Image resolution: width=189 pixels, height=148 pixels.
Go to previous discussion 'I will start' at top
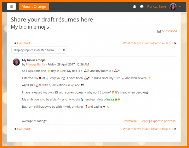click(x=24, y=43)
